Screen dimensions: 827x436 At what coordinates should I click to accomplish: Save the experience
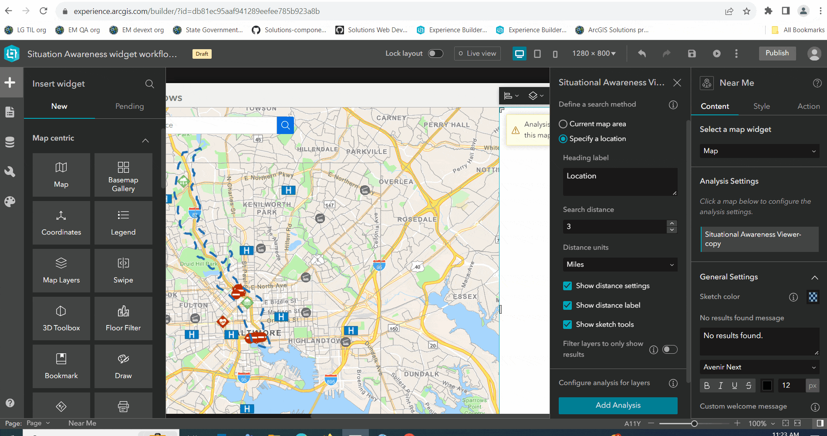[x=692, y=53]
